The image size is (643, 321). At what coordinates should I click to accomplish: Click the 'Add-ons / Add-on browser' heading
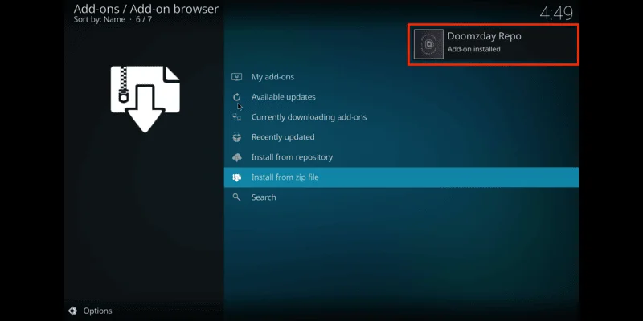[146, 9]
